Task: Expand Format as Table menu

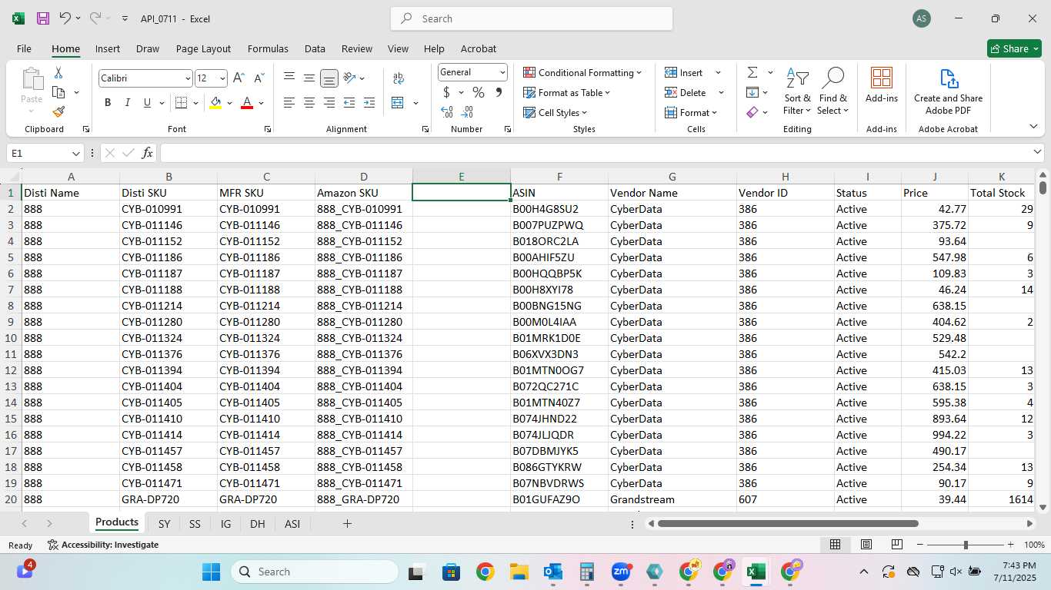Action: [x=566, y=92]
